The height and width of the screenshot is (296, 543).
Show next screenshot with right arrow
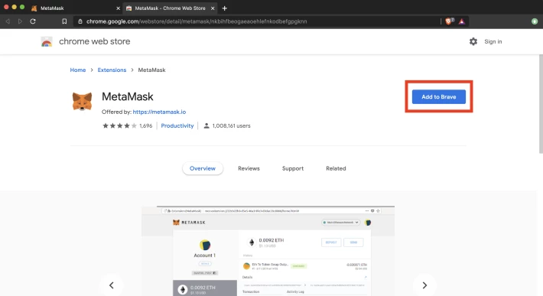424,285
